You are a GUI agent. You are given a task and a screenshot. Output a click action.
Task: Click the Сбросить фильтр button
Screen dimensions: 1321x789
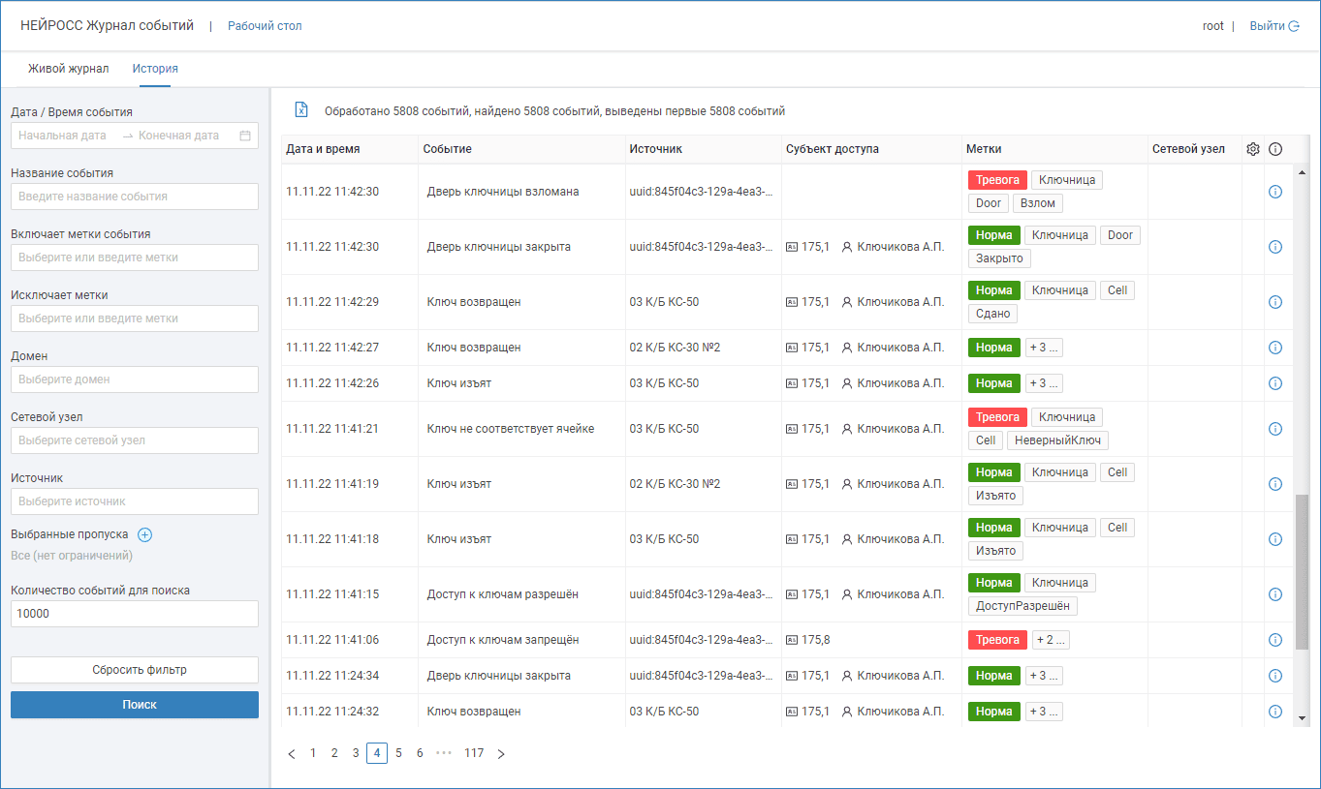point(135,670)
